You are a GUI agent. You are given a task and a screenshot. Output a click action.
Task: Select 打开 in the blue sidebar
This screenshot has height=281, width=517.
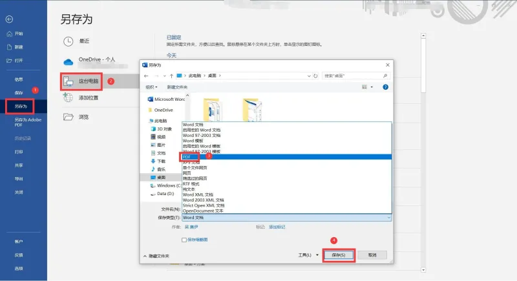pyautogui.click(x=15, y=61)
